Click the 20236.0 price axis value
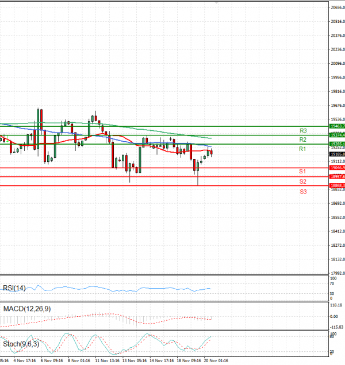This screenshot has width=345, height=365. (x=338, y=49)
